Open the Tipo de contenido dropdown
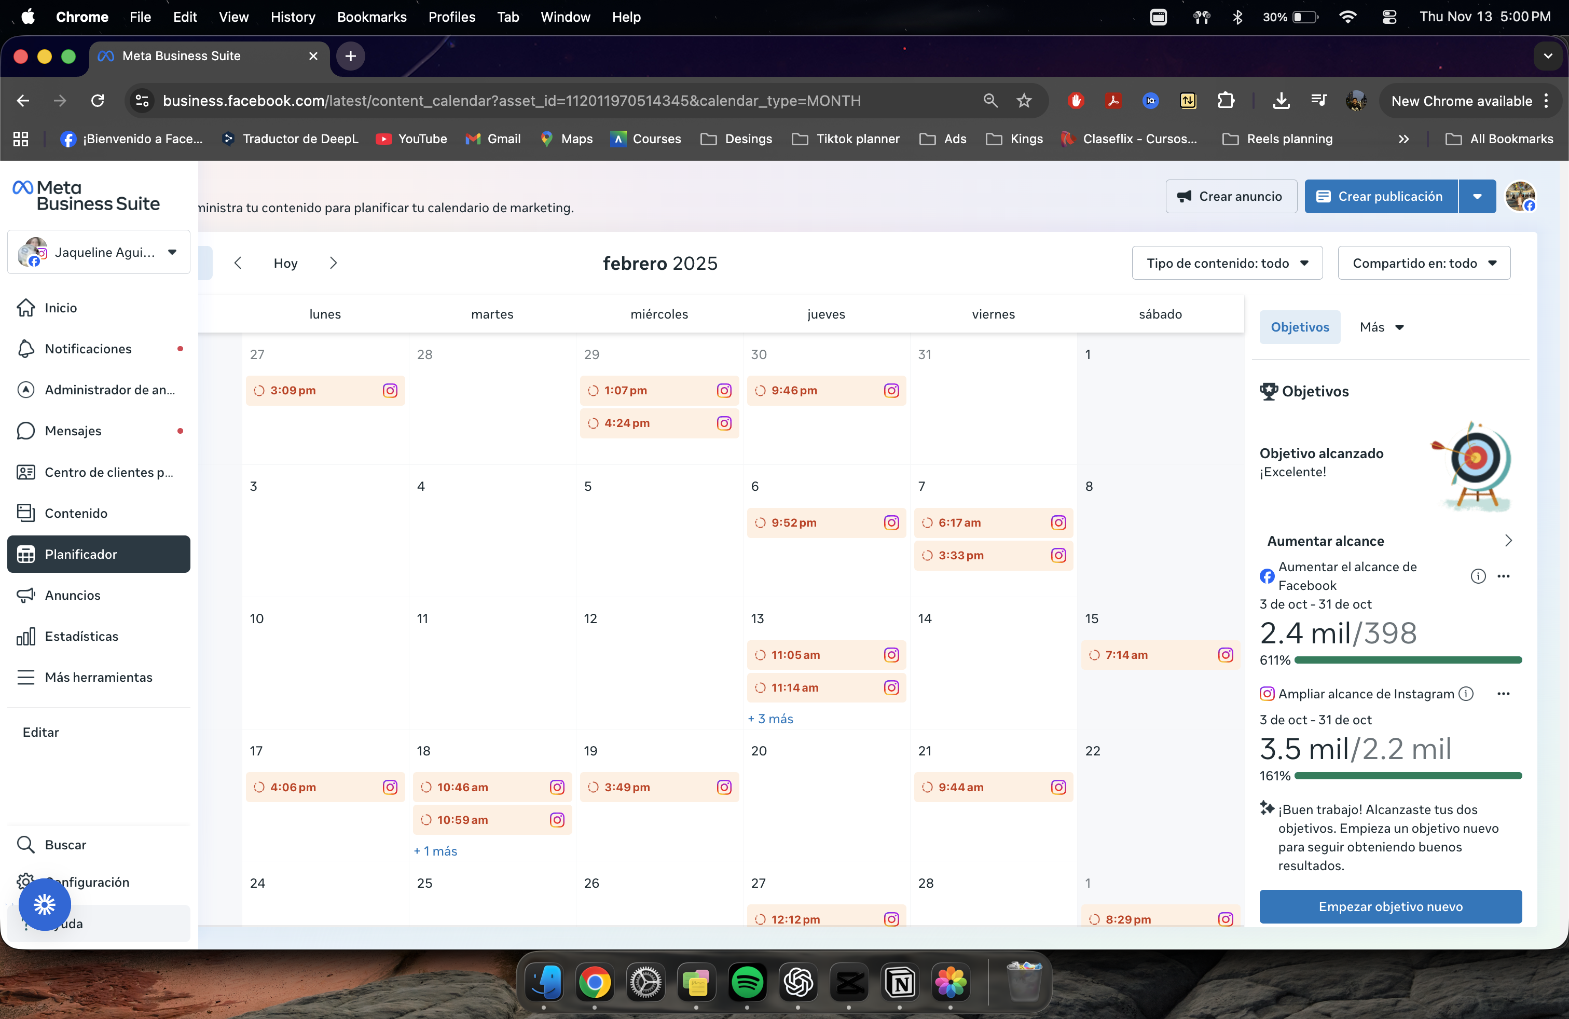This screenshot has width=1569, height=1019. tap(1227, 263)
